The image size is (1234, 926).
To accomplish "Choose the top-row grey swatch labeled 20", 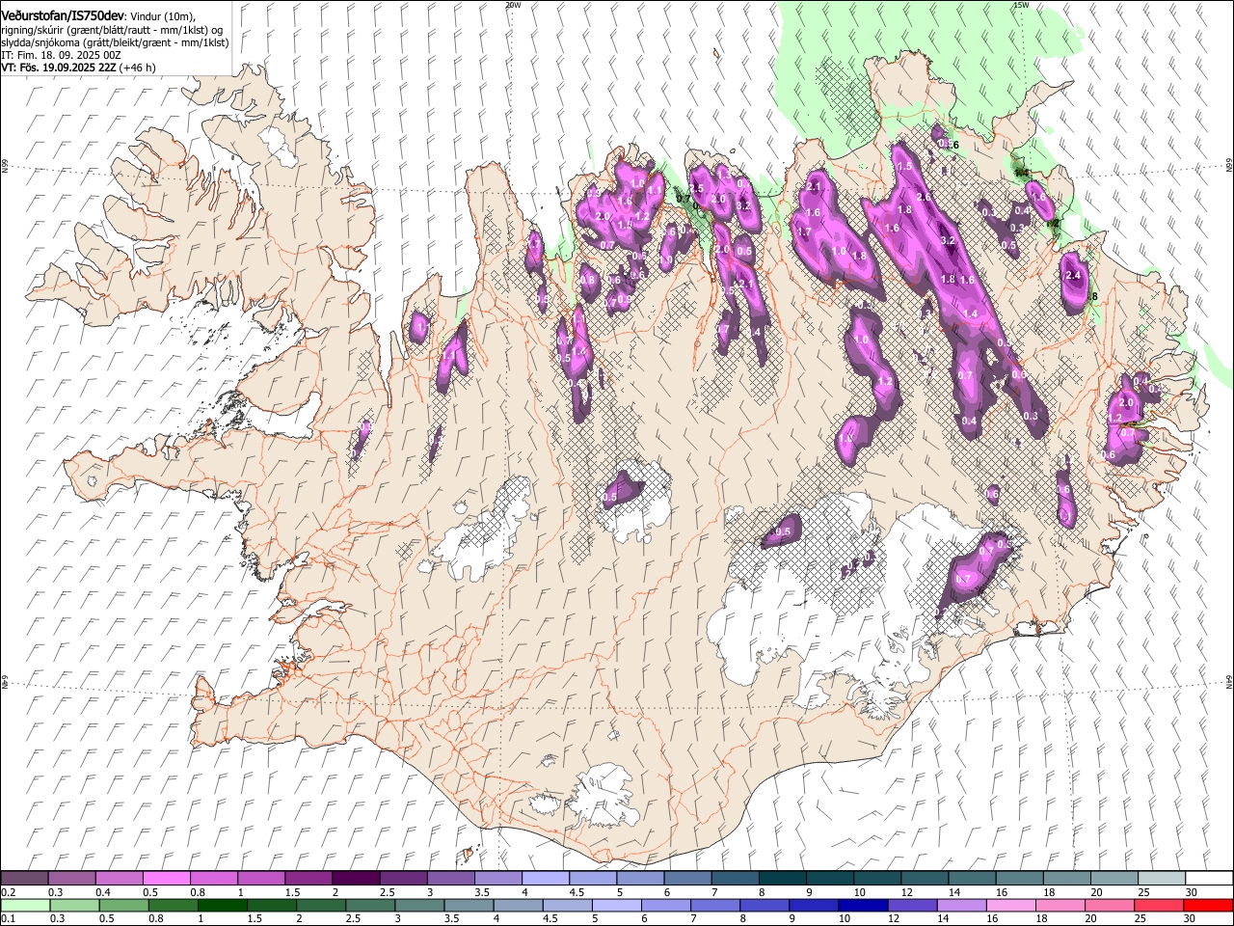I will 1113,879.
